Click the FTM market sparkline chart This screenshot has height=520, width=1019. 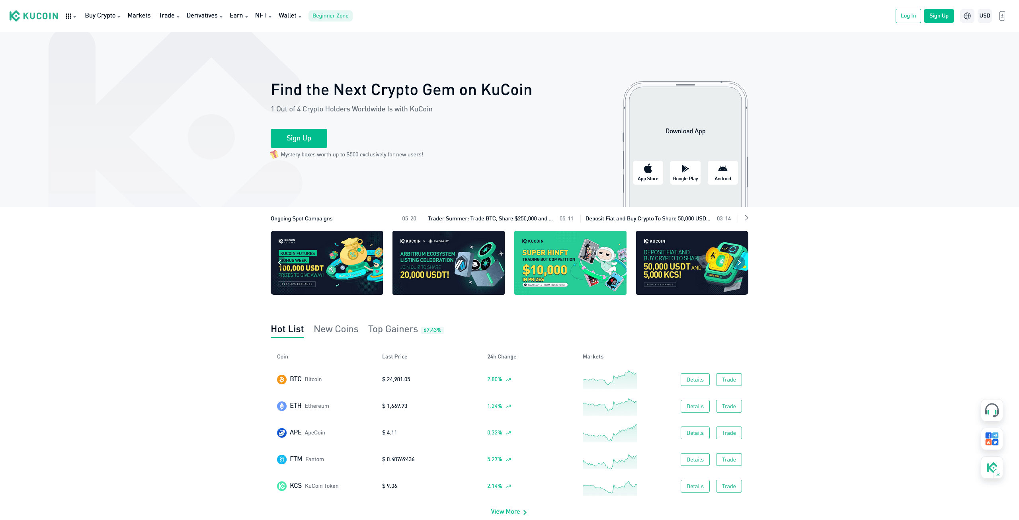[609, 461]
